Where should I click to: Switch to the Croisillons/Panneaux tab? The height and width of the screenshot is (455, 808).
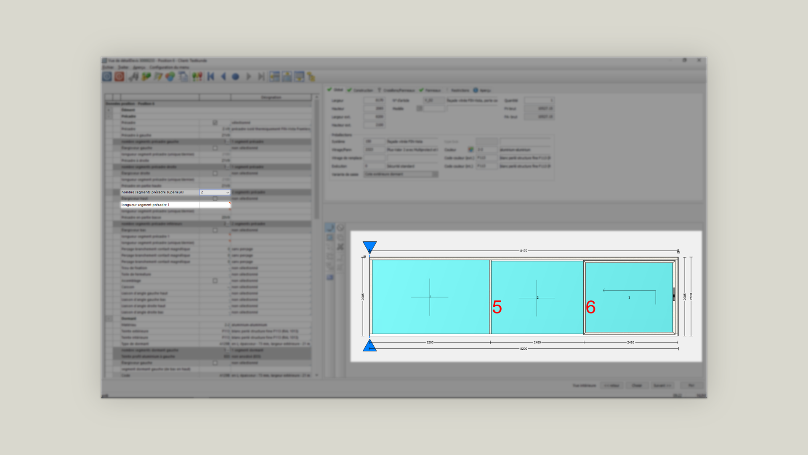(396, 90)
